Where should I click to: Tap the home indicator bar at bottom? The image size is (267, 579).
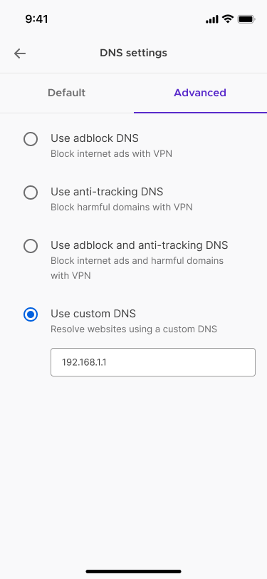click(x=134, y=572)
